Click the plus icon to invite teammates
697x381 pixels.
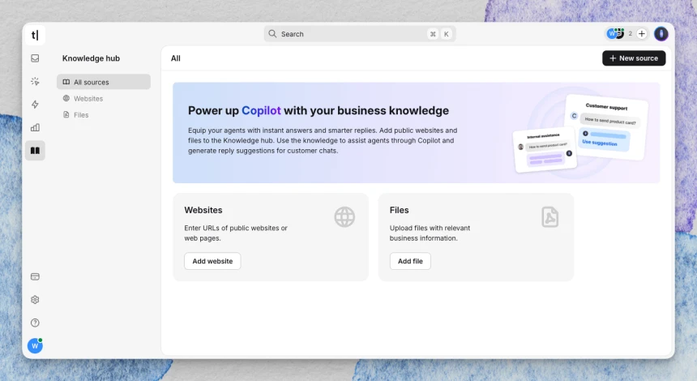641,33
